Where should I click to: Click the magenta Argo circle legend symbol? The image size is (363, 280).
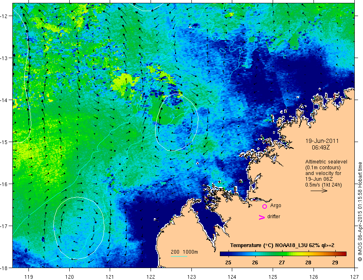pos(264,206)
